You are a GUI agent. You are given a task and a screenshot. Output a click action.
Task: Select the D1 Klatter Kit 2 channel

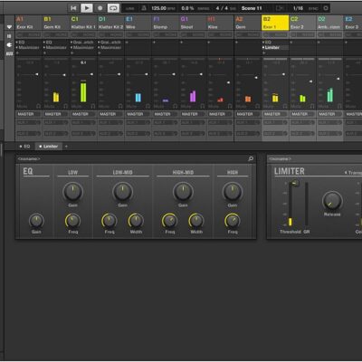tap(110, 23)
